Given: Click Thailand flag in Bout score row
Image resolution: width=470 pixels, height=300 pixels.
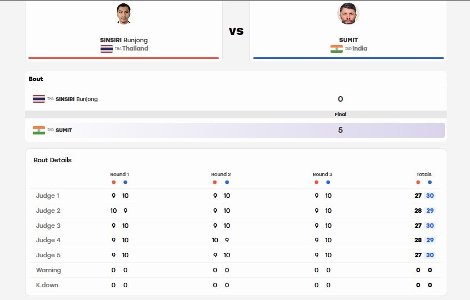Looking at the screenshot, I should point(39,99).
